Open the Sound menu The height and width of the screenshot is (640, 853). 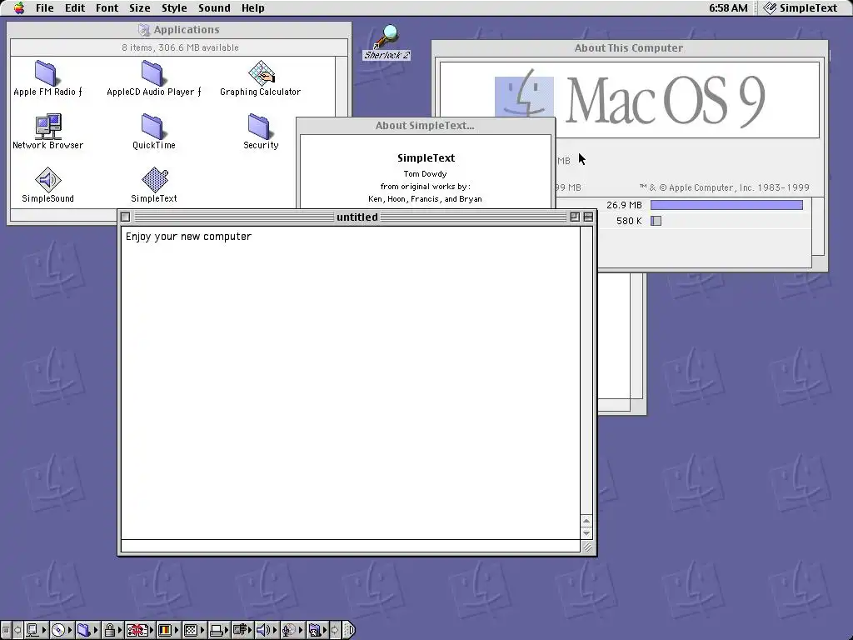tap(214, 7)
